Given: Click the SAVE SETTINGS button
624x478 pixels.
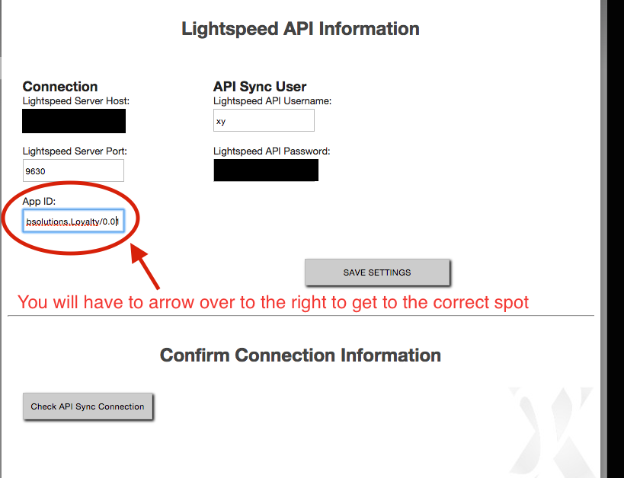Looking at the screenshot, I should pos(377,272).
